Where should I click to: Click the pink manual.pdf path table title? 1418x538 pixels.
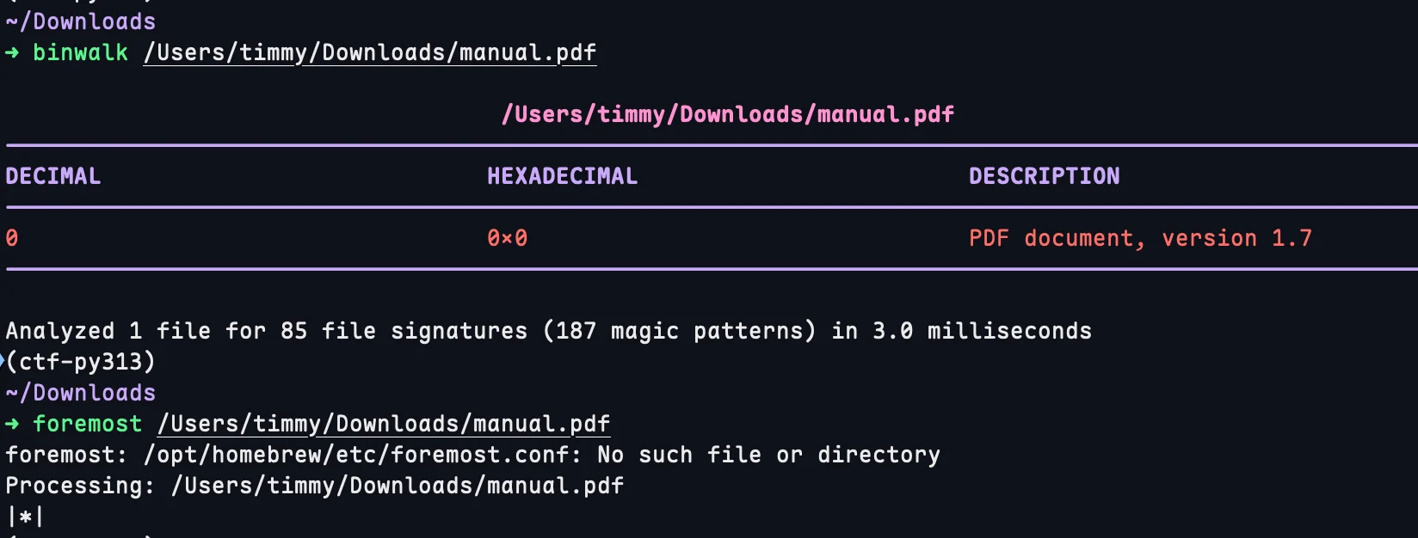pyautogui.click(x=728, y=115)
